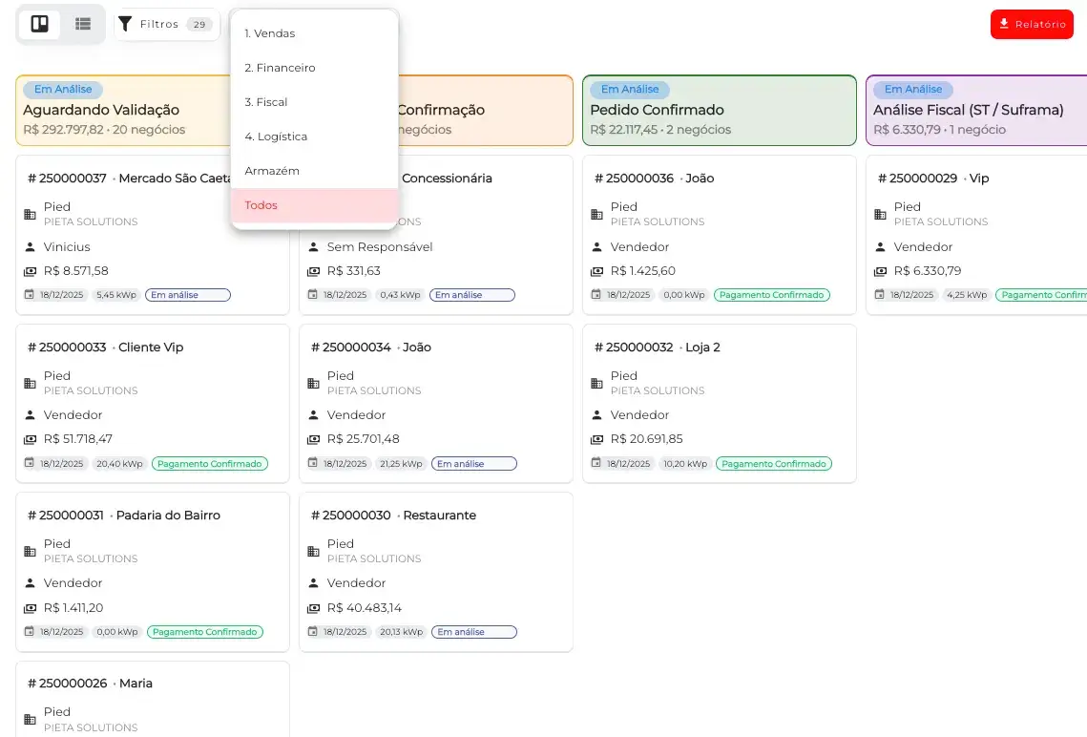Click company building icon on deal 250000033
The image size is (1087, 737).
tap(30, 383)
